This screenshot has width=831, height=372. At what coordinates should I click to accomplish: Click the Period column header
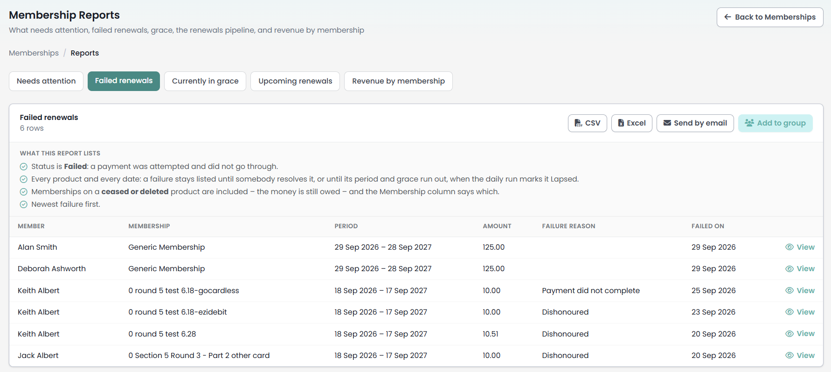[x=346, y=226]
